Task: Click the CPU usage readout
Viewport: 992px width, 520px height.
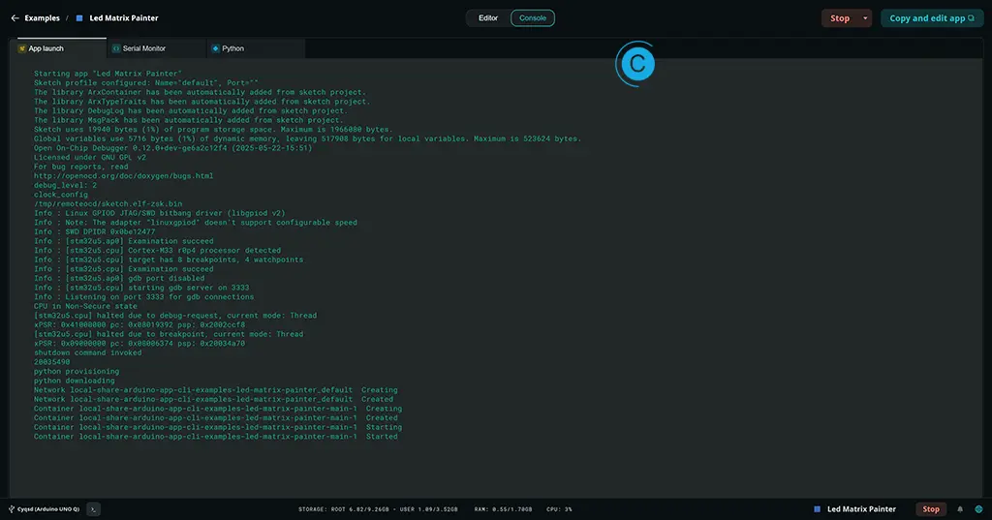Action: [x=559, y=509]
